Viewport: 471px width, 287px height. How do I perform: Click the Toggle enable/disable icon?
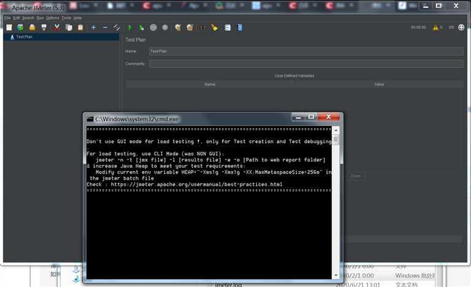(x=117, y=28)
